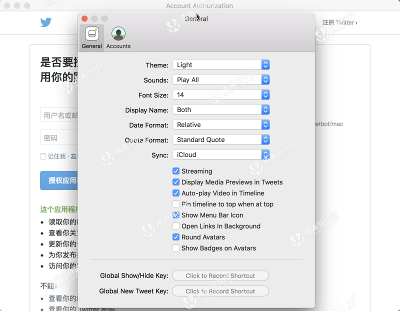This screenshot has width=400, height=311.
Task: Switch to the Accounts tab
Action: (x=118, y=38)
